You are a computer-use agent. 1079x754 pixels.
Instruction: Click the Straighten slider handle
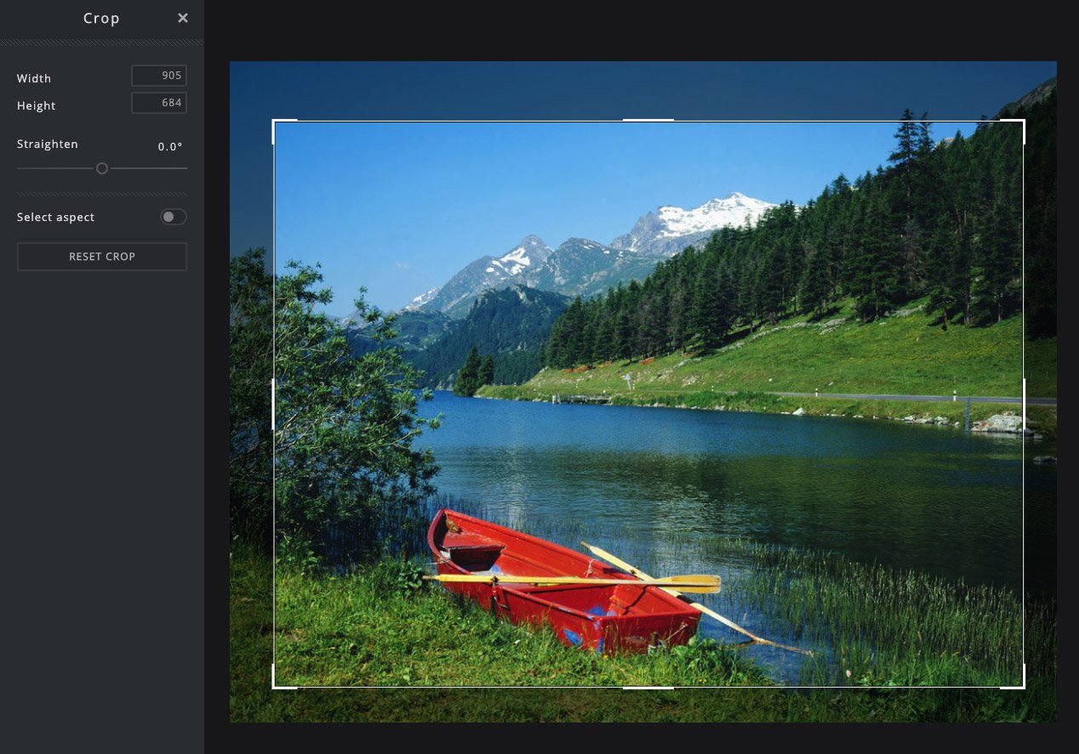(102, 168)
